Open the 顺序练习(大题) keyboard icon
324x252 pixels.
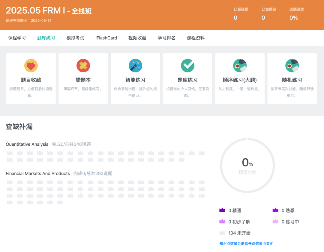240,65
